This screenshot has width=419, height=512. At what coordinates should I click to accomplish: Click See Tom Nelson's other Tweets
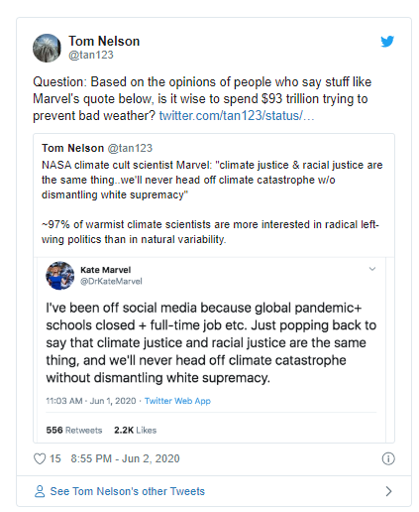[x=127, y=491]
